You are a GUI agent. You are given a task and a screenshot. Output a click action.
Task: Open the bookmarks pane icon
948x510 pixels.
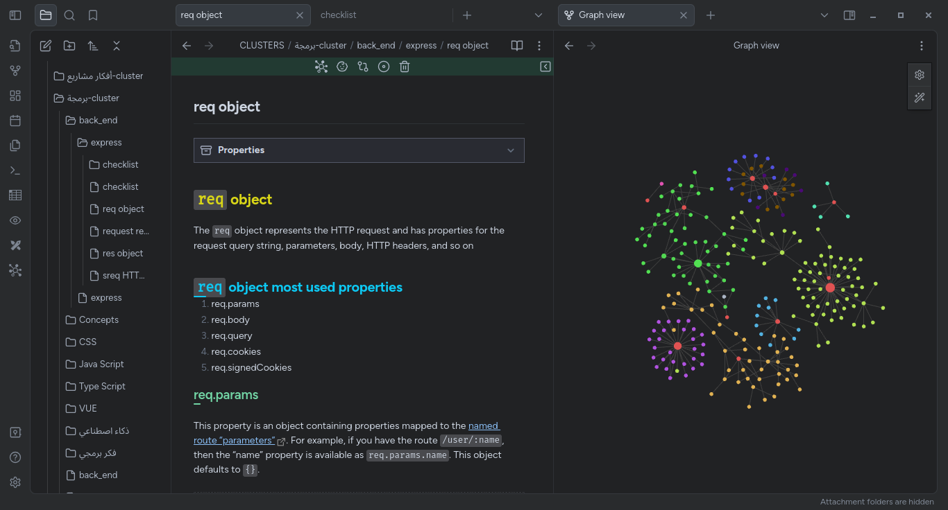pyautogui.click(x=93, y=15)
